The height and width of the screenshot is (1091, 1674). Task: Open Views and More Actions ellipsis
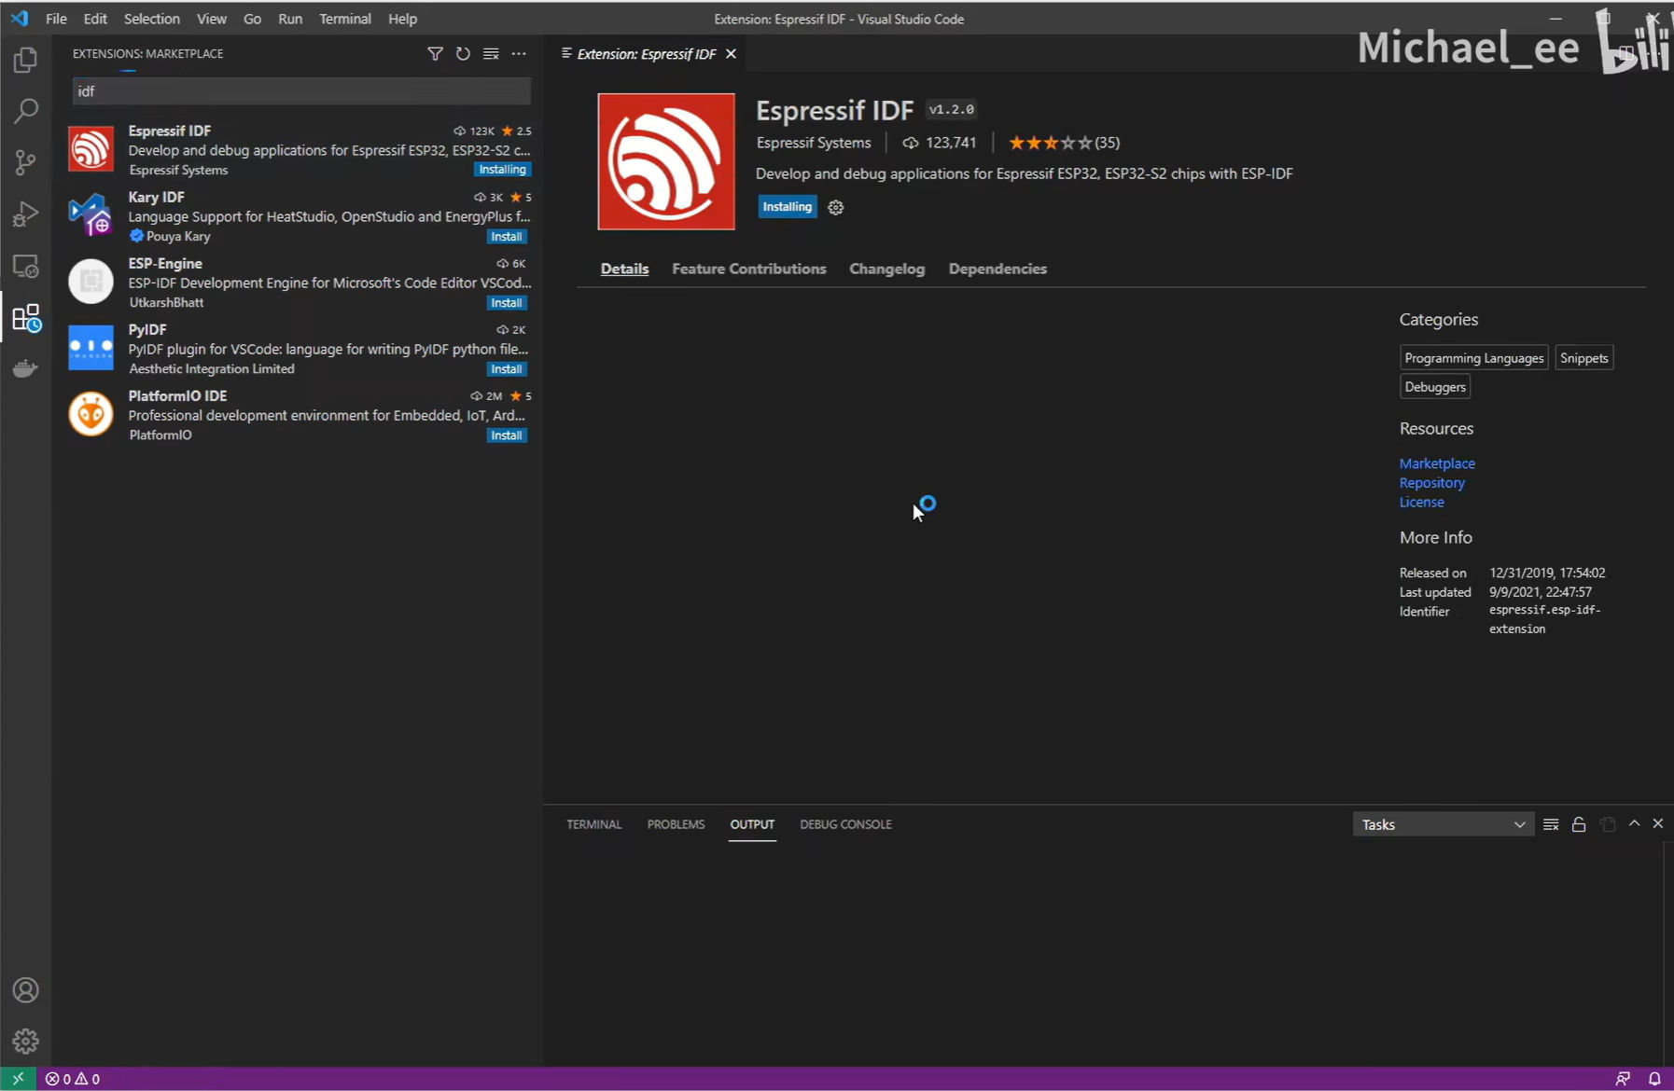click(x=519, y=54)
